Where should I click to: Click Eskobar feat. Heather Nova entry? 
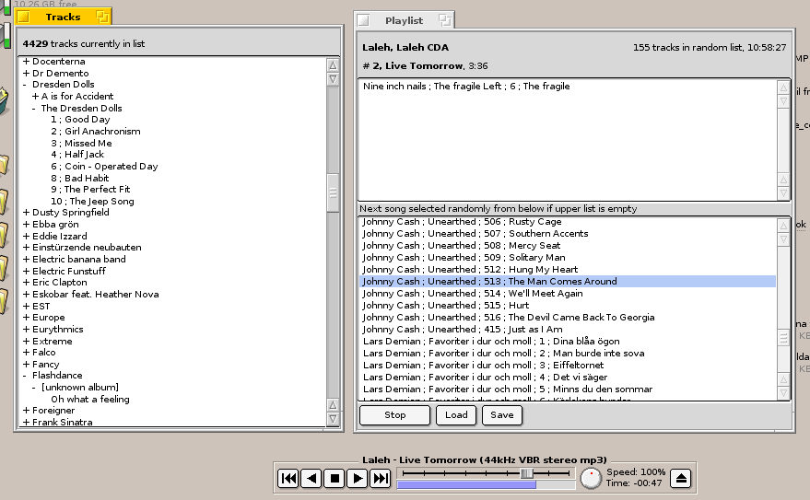point(96,295)
